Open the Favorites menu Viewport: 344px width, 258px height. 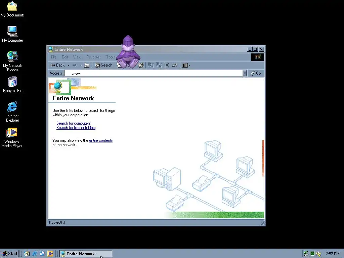click(93, 57)
